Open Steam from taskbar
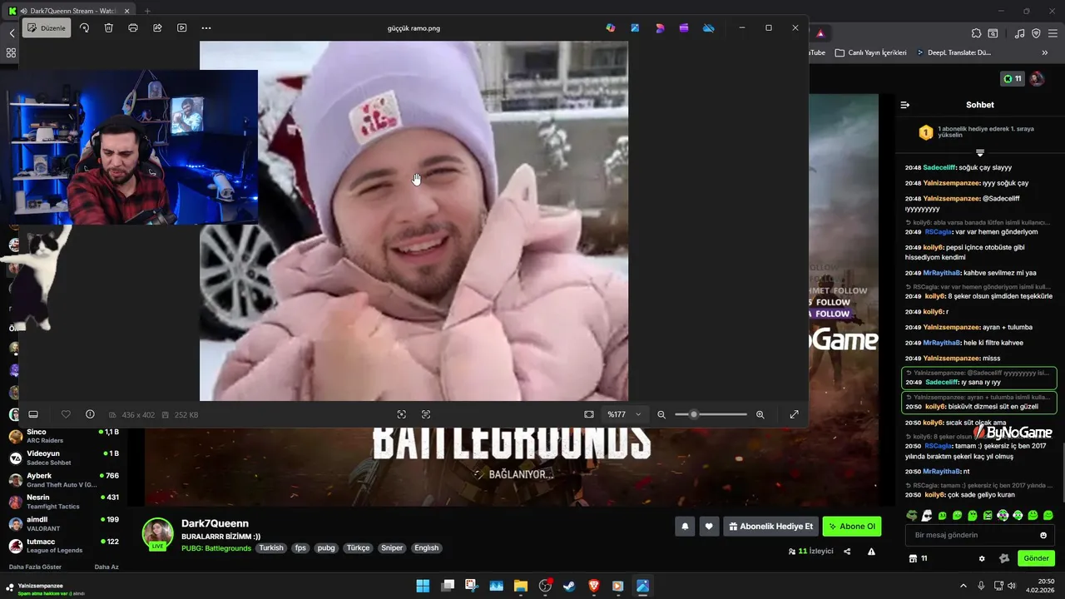Viewport: 1065px width, 599px height. (x=569, y=586)
